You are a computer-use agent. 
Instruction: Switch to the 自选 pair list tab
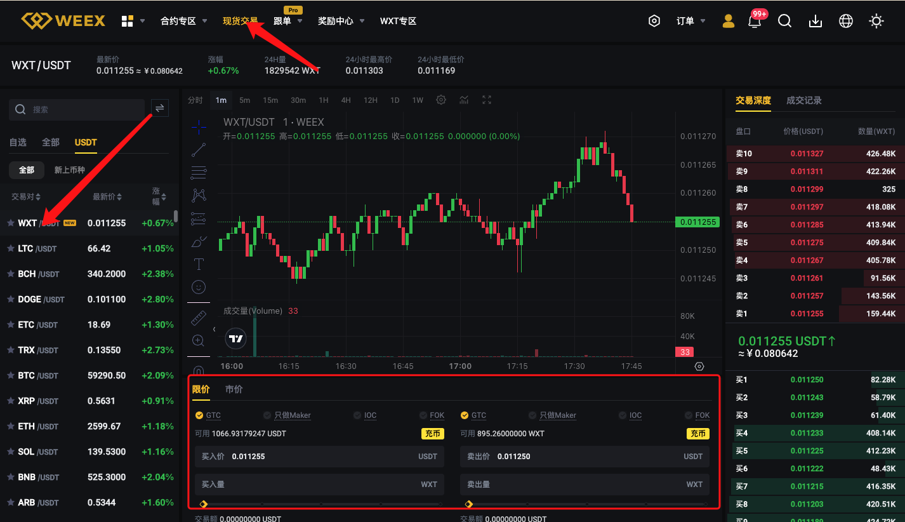coord(18,142)
